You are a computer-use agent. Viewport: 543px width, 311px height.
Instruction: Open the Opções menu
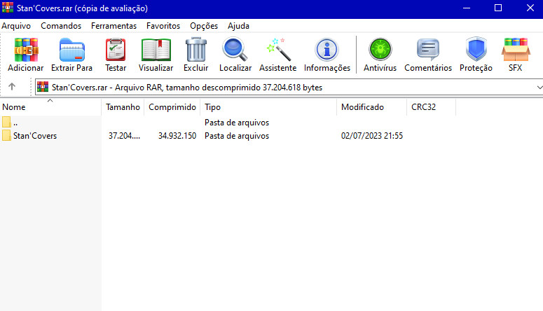pyautogui.click(x=204, y=26)
